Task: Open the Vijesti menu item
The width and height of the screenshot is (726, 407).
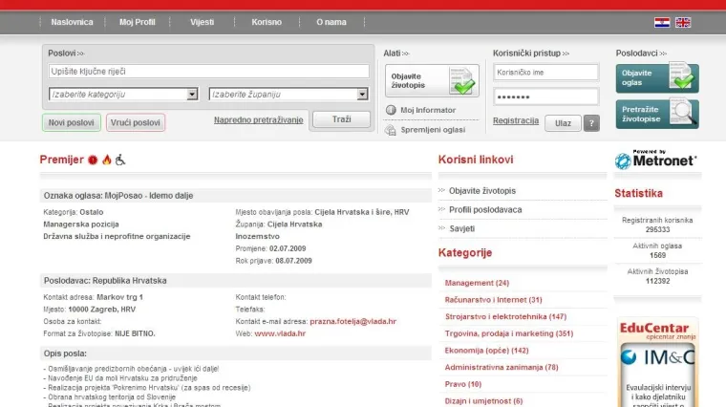Action: click(x=202, y=22)
